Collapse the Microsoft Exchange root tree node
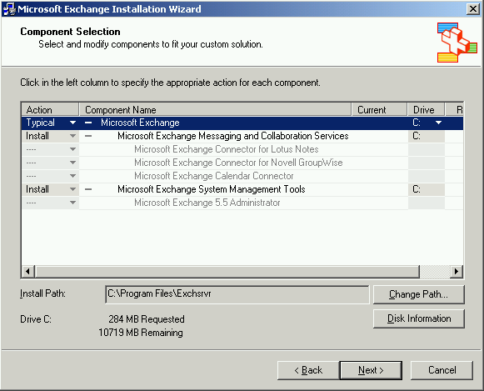484x391 pixels. click(x=88, y=123)
